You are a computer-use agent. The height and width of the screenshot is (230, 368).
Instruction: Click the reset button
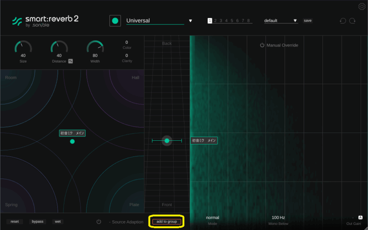coord(15,222)
